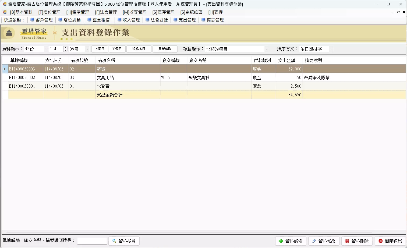
Task: Click the horizontal scrollbar below the grid
Action: pos(189,232)
